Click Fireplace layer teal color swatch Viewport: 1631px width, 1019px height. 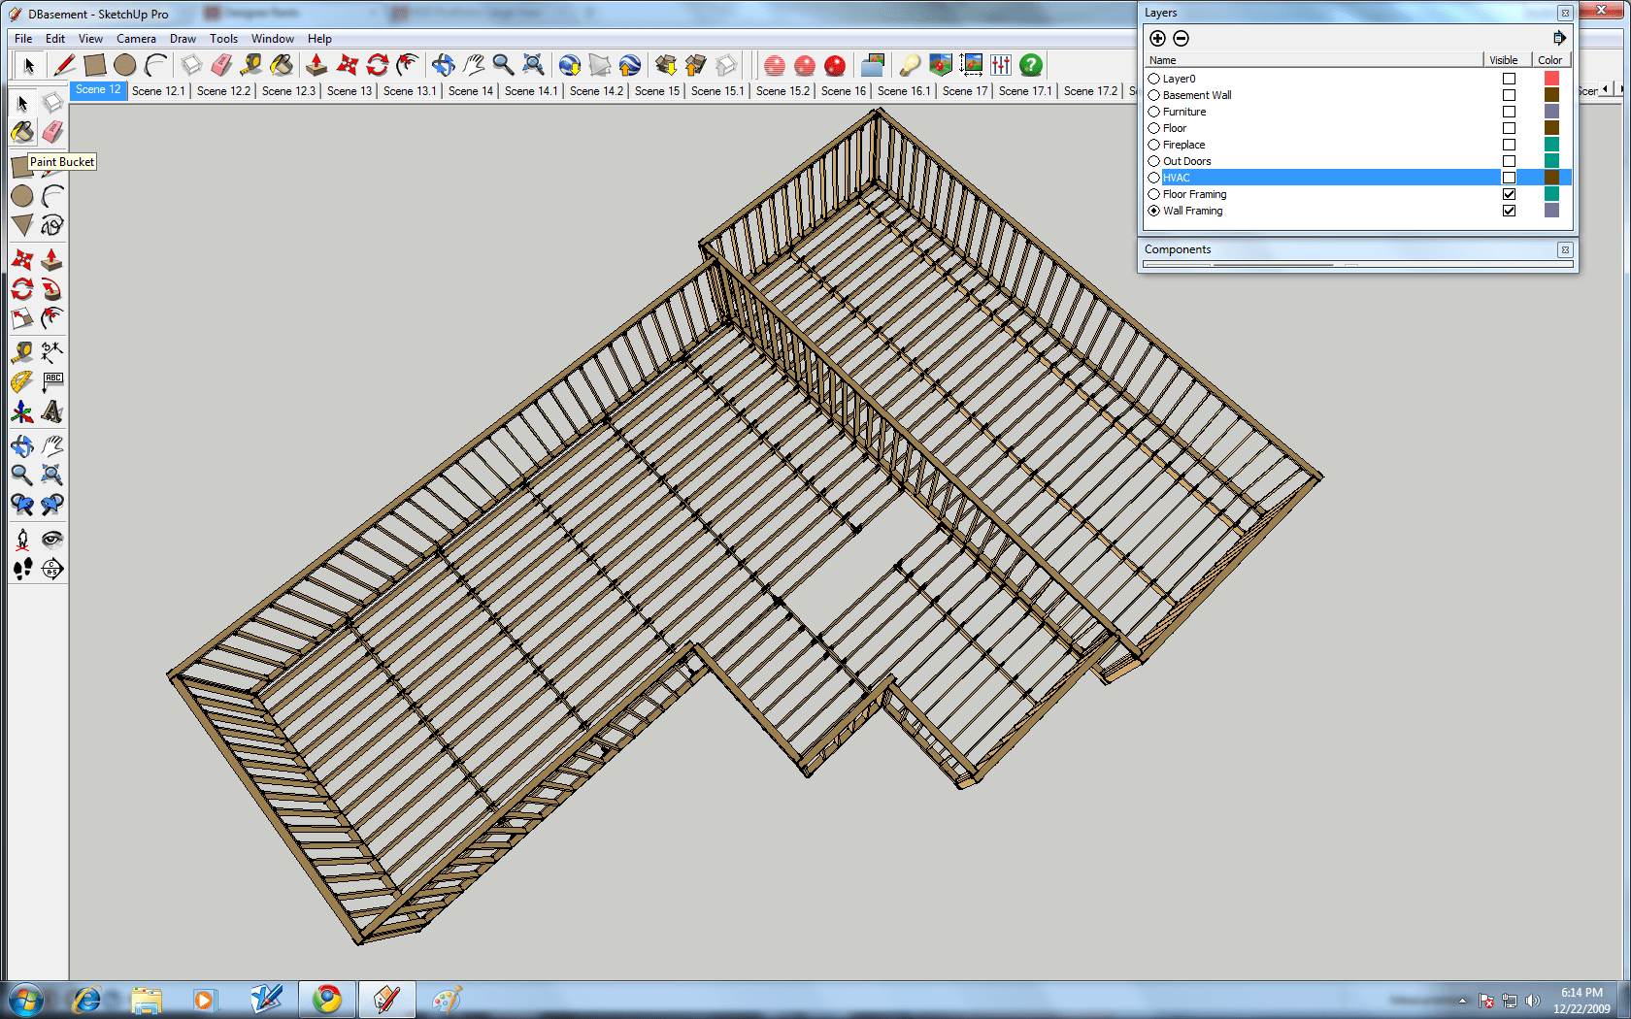[1551, 145]
